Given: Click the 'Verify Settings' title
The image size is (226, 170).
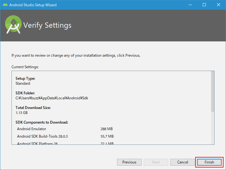Looking at the screenshot, I should click(x=47, y=25).
